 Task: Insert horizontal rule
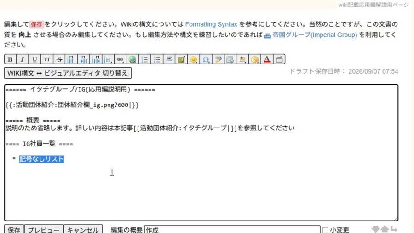pos(169,59)
